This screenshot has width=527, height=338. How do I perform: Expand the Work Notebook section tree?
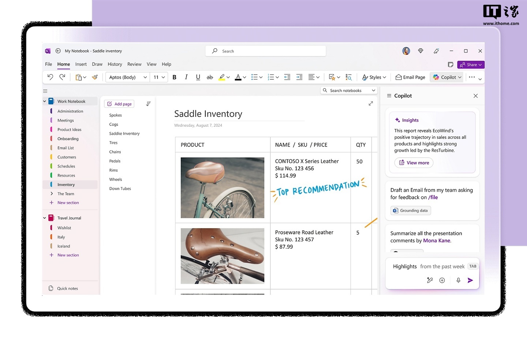(x=44, y=101)
